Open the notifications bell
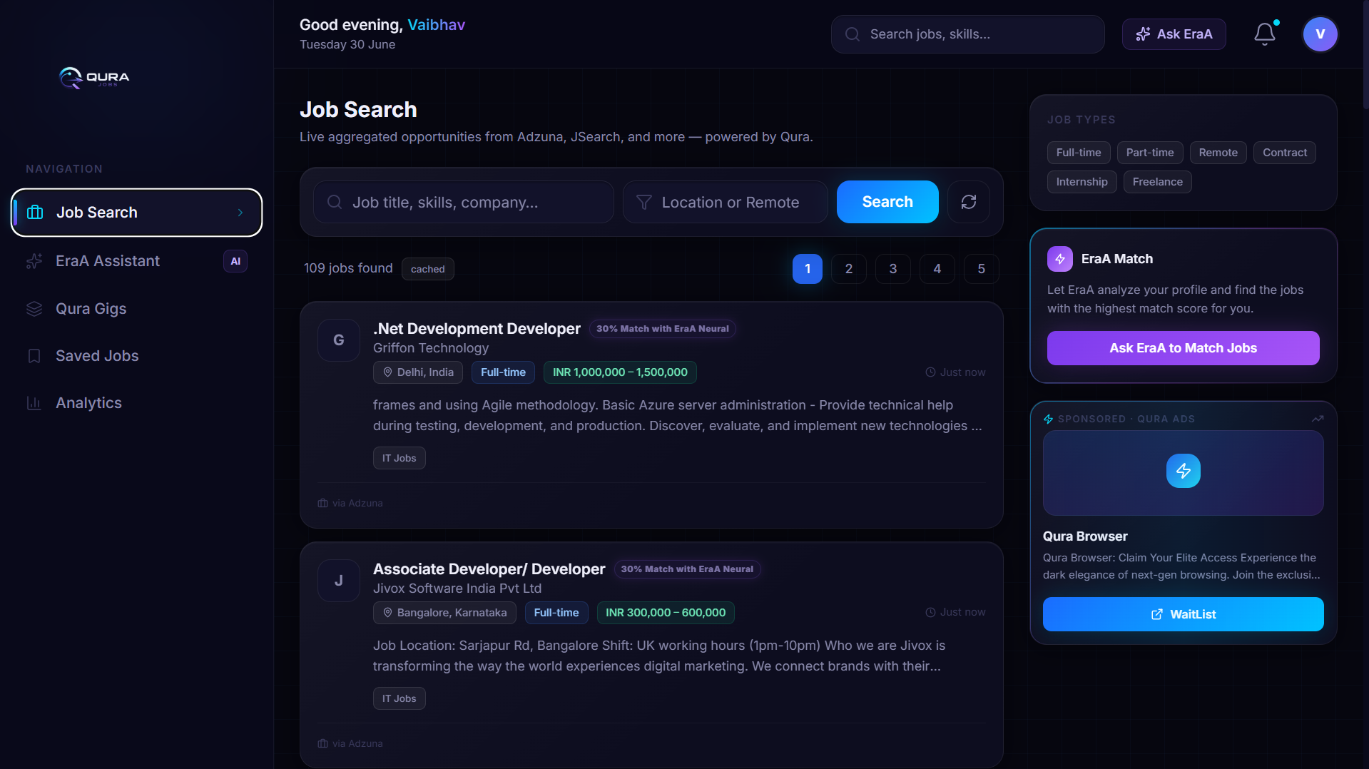The image size is (1369, 769). coord(1265,34)
